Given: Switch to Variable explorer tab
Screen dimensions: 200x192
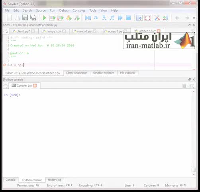Looking at the screenshot, I should tap(103, 73).
